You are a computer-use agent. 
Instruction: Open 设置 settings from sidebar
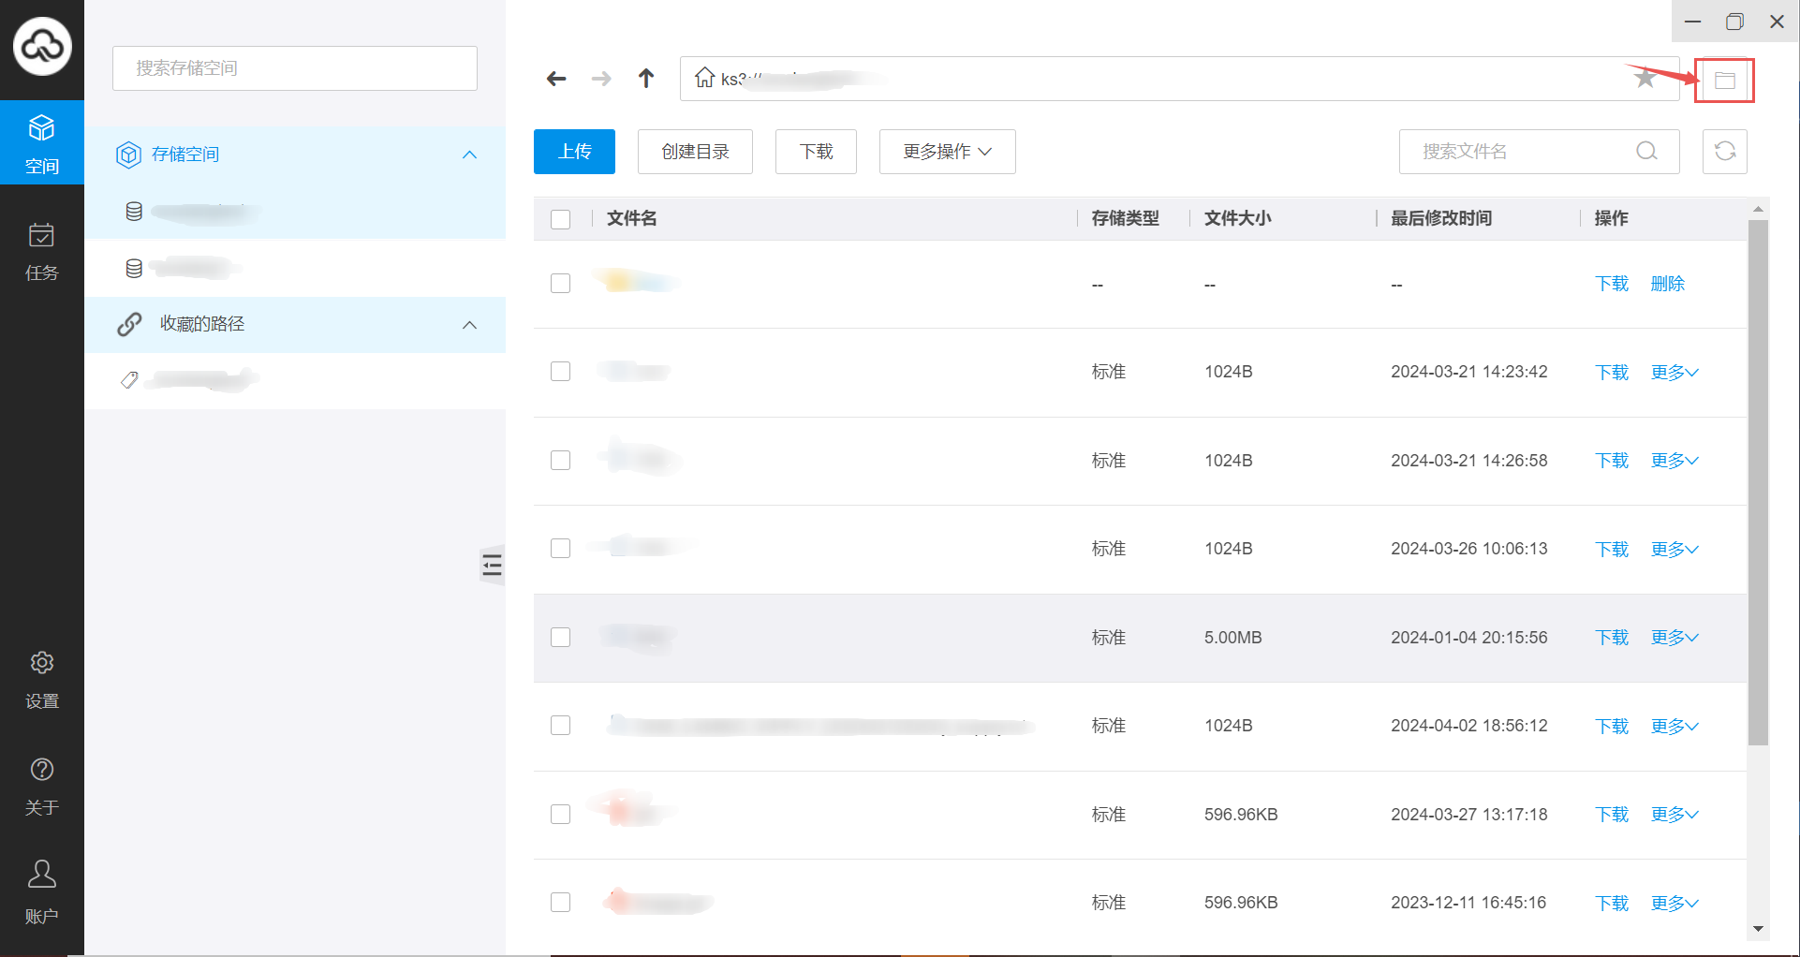[x=42, y=680]
